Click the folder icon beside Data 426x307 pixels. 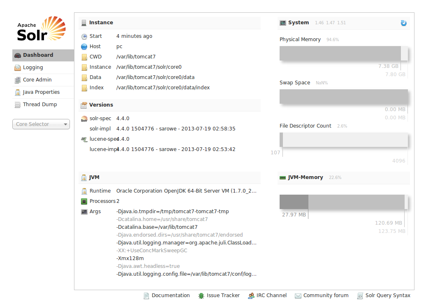84,78
